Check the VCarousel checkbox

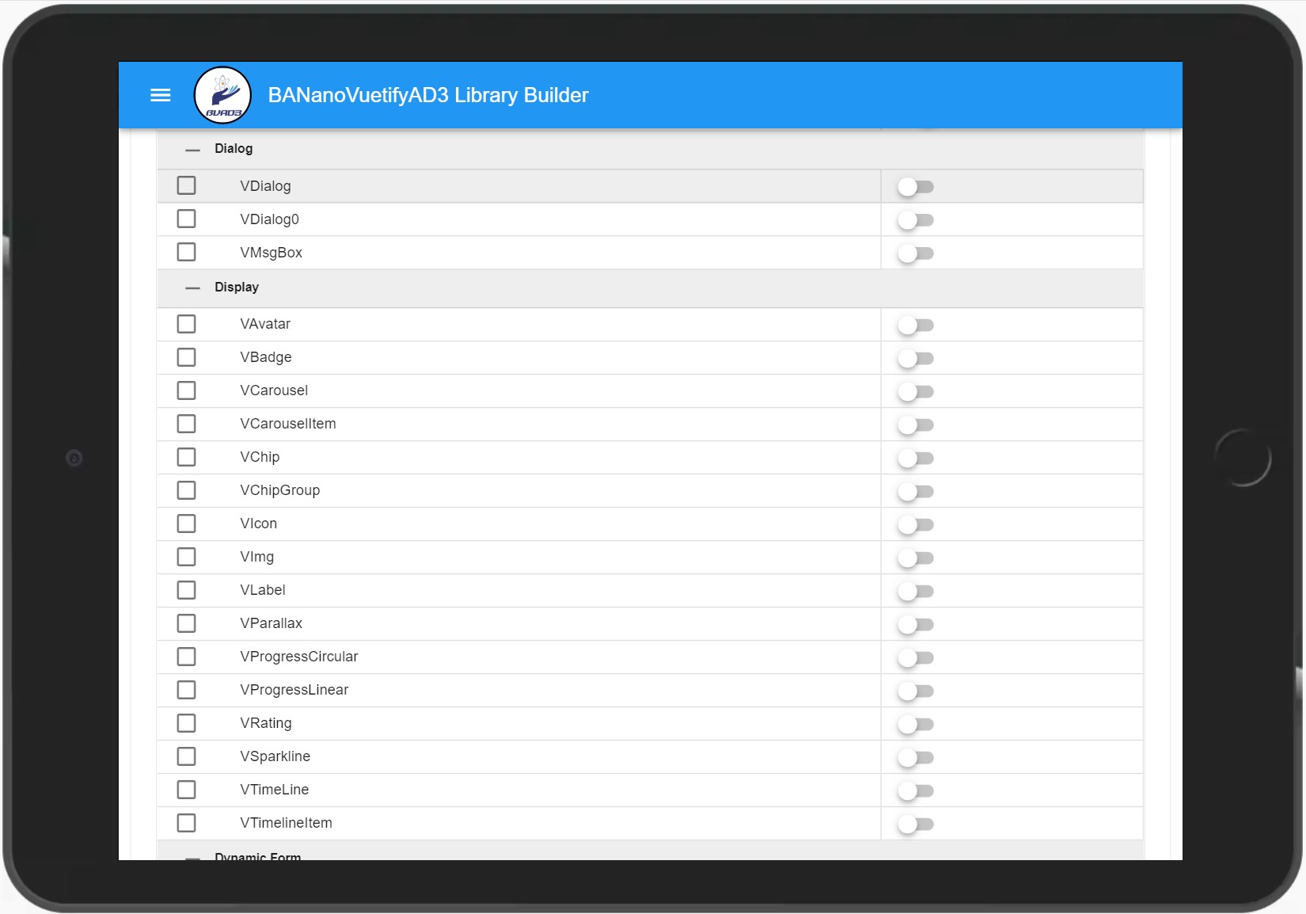click(x=187, y=390)
